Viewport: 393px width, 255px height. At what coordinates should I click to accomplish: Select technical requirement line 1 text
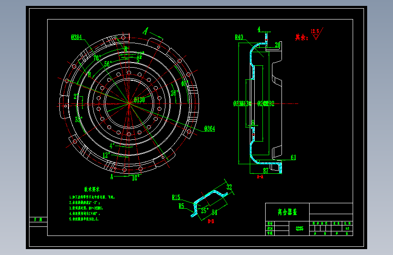click(92, 197)
